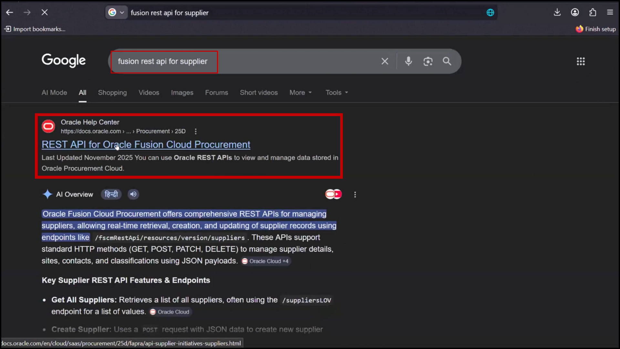
Task: Open the browser downloads panel
Action: click(x=557, y=12)
